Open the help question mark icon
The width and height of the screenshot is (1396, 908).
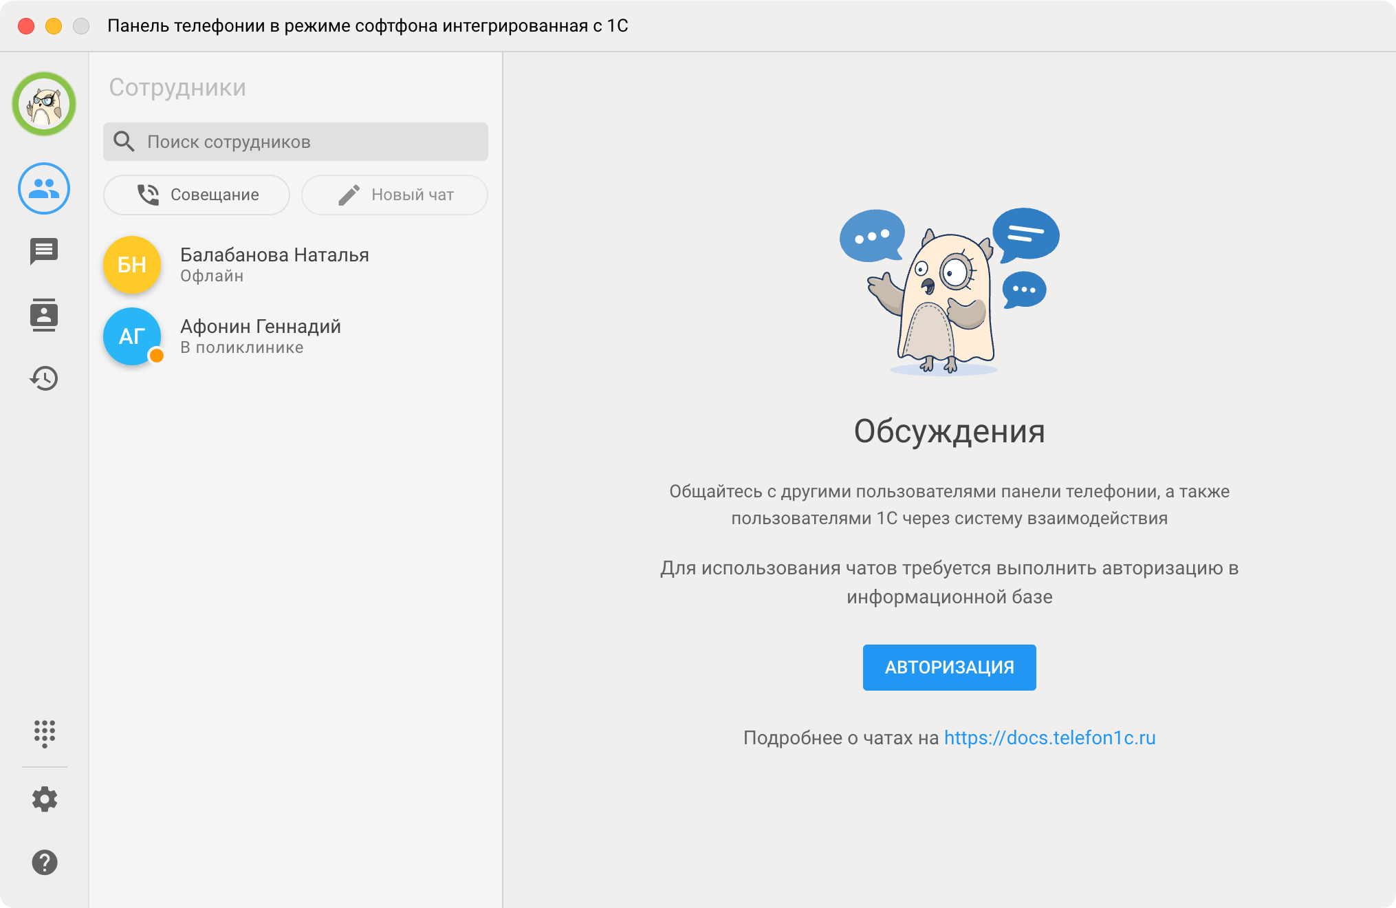(45, 863)
